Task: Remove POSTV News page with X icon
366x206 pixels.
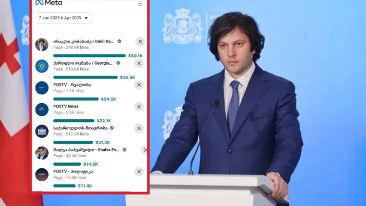Action: (x=139, y=106)
